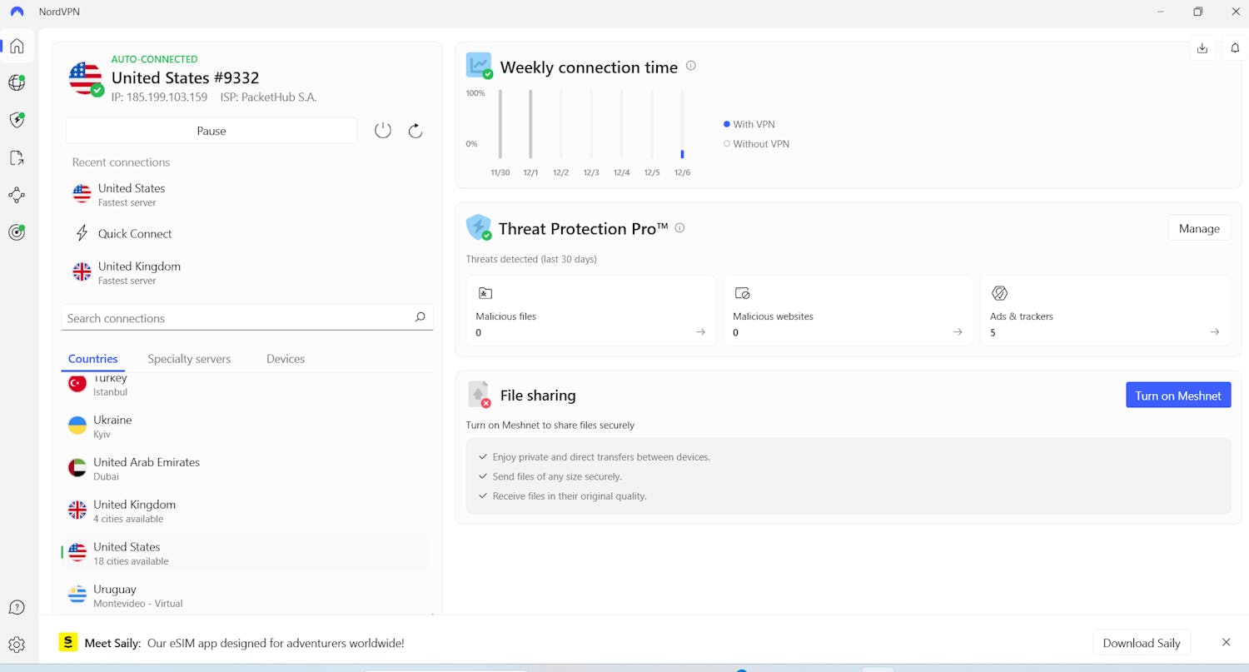Open the settings gear icon

pos(17,645)
